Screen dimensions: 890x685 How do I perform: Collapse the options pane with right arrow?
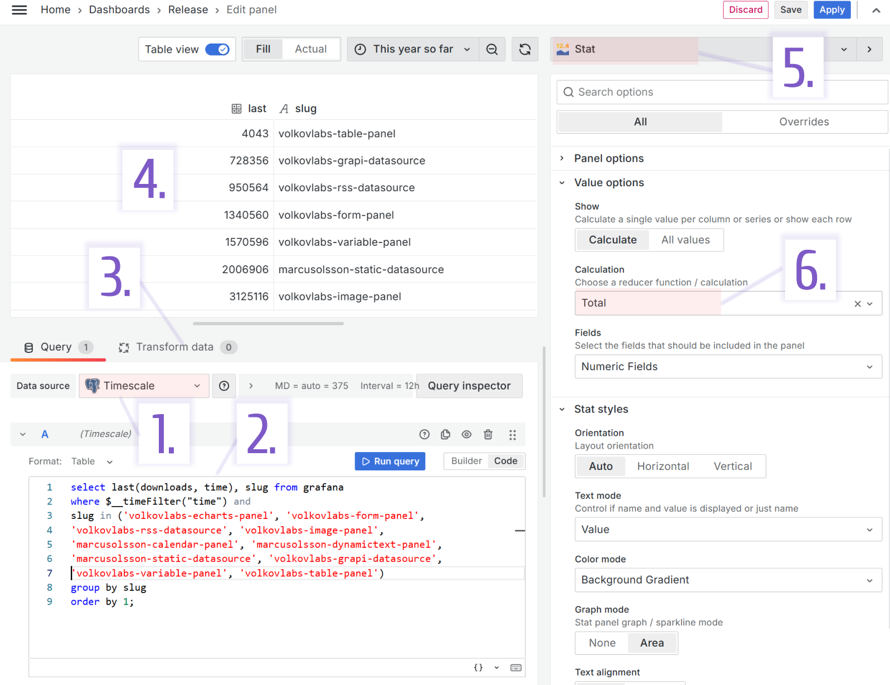[869, 49]
